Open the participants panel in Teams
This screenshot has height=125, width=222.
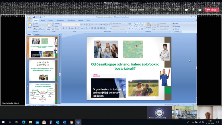click(157, 10)
